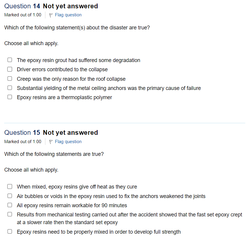The height and width of the screenshot is (247, 250).
Task: Check 'The epoxy resin grout had suffered some degradation'
Action: pyautogui.click(x=9, y=60)
